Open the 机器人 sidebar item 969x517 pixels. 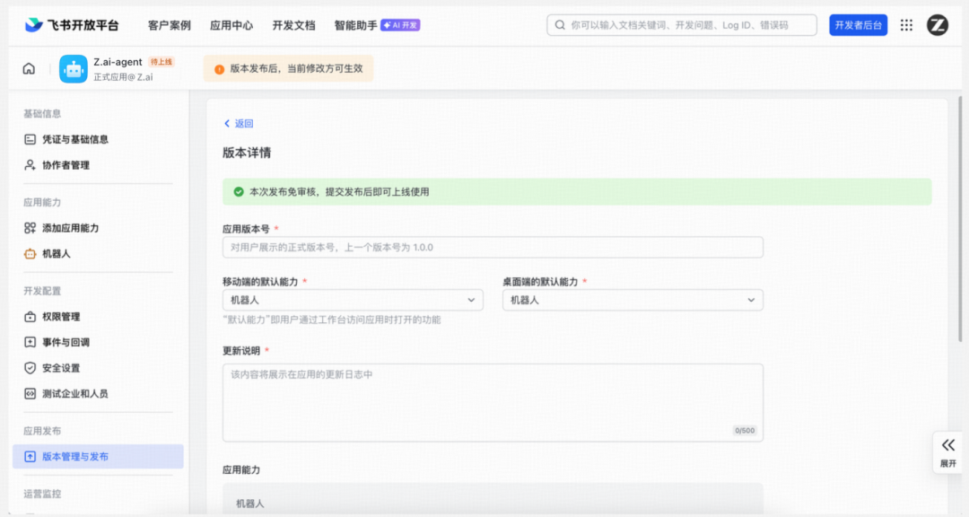tap(56, 254)
